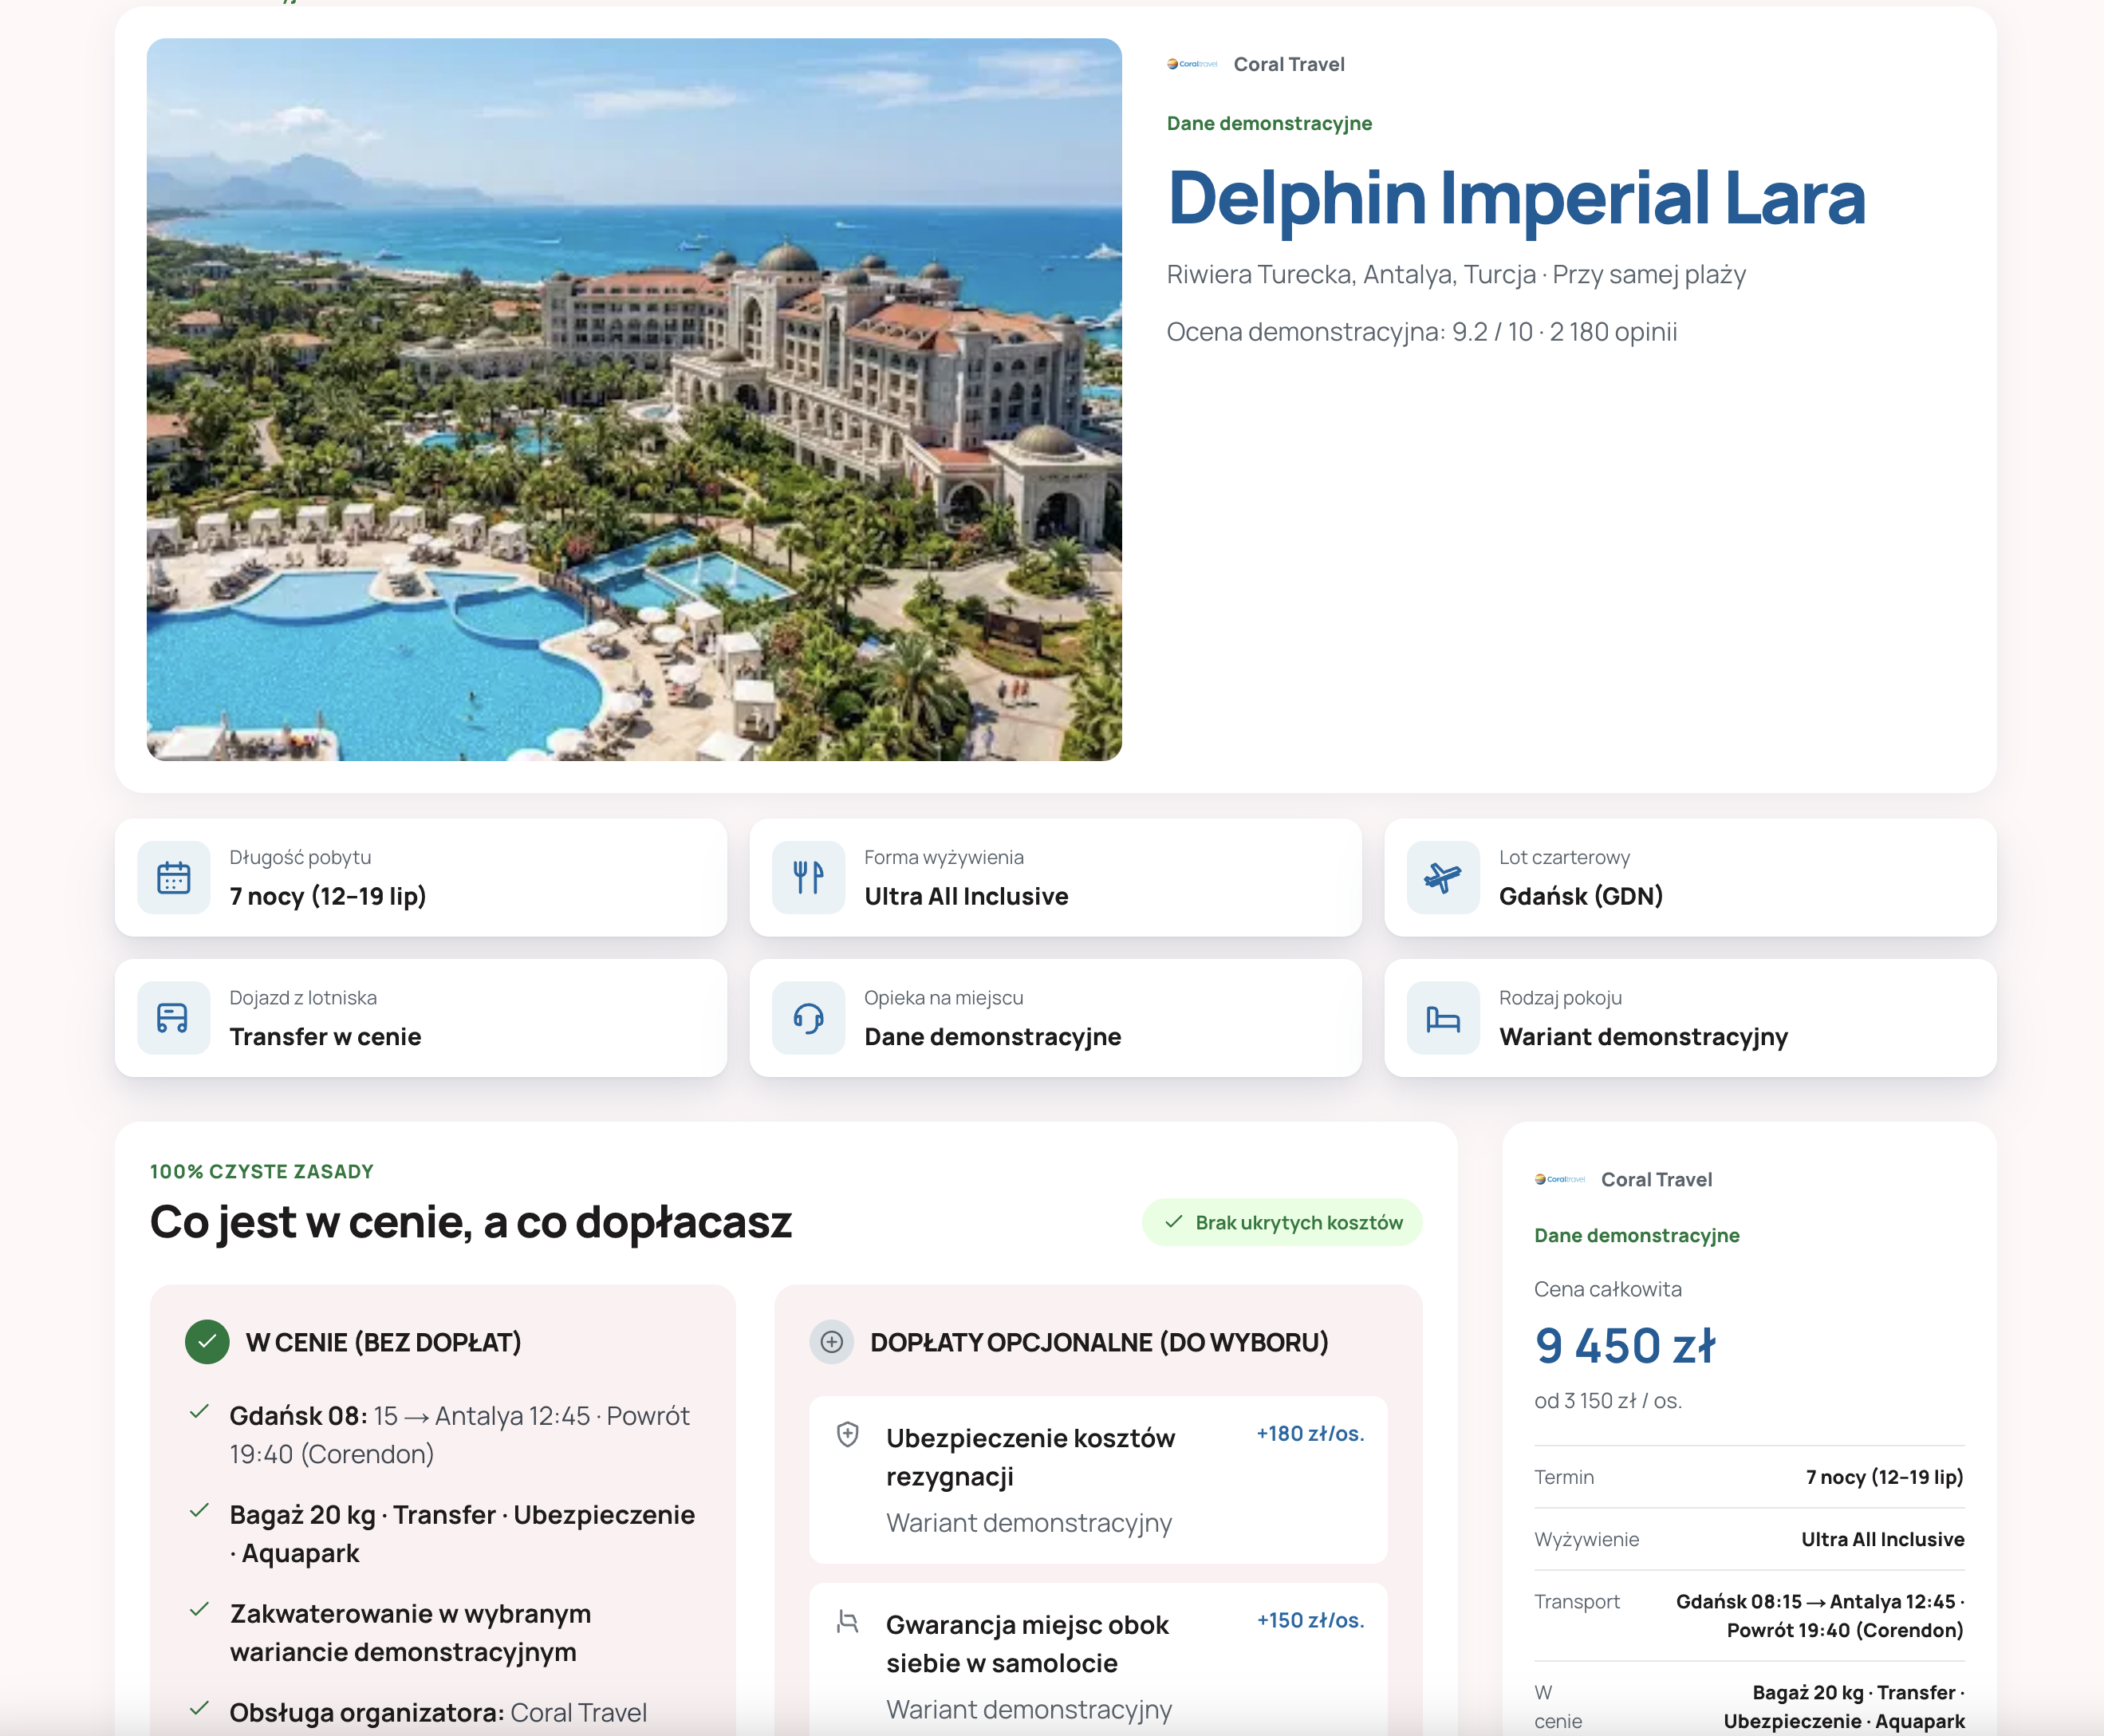Click Coral Travel name in price sidebar

[x=1657, y=1179]
